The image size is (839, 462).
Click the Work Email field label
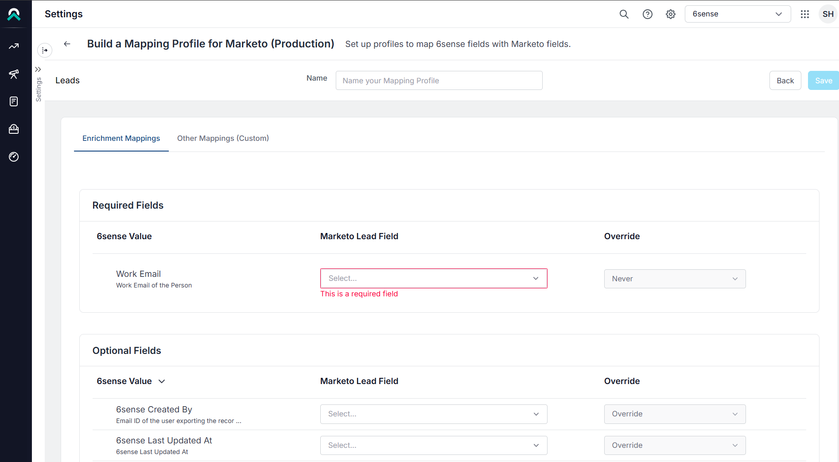coord(138,274)
